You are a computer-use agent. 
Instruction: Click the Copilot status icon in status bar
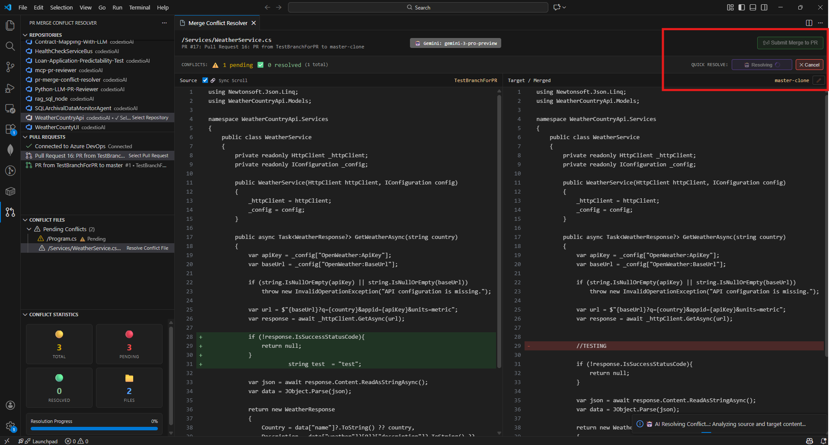tap(810, 441)
